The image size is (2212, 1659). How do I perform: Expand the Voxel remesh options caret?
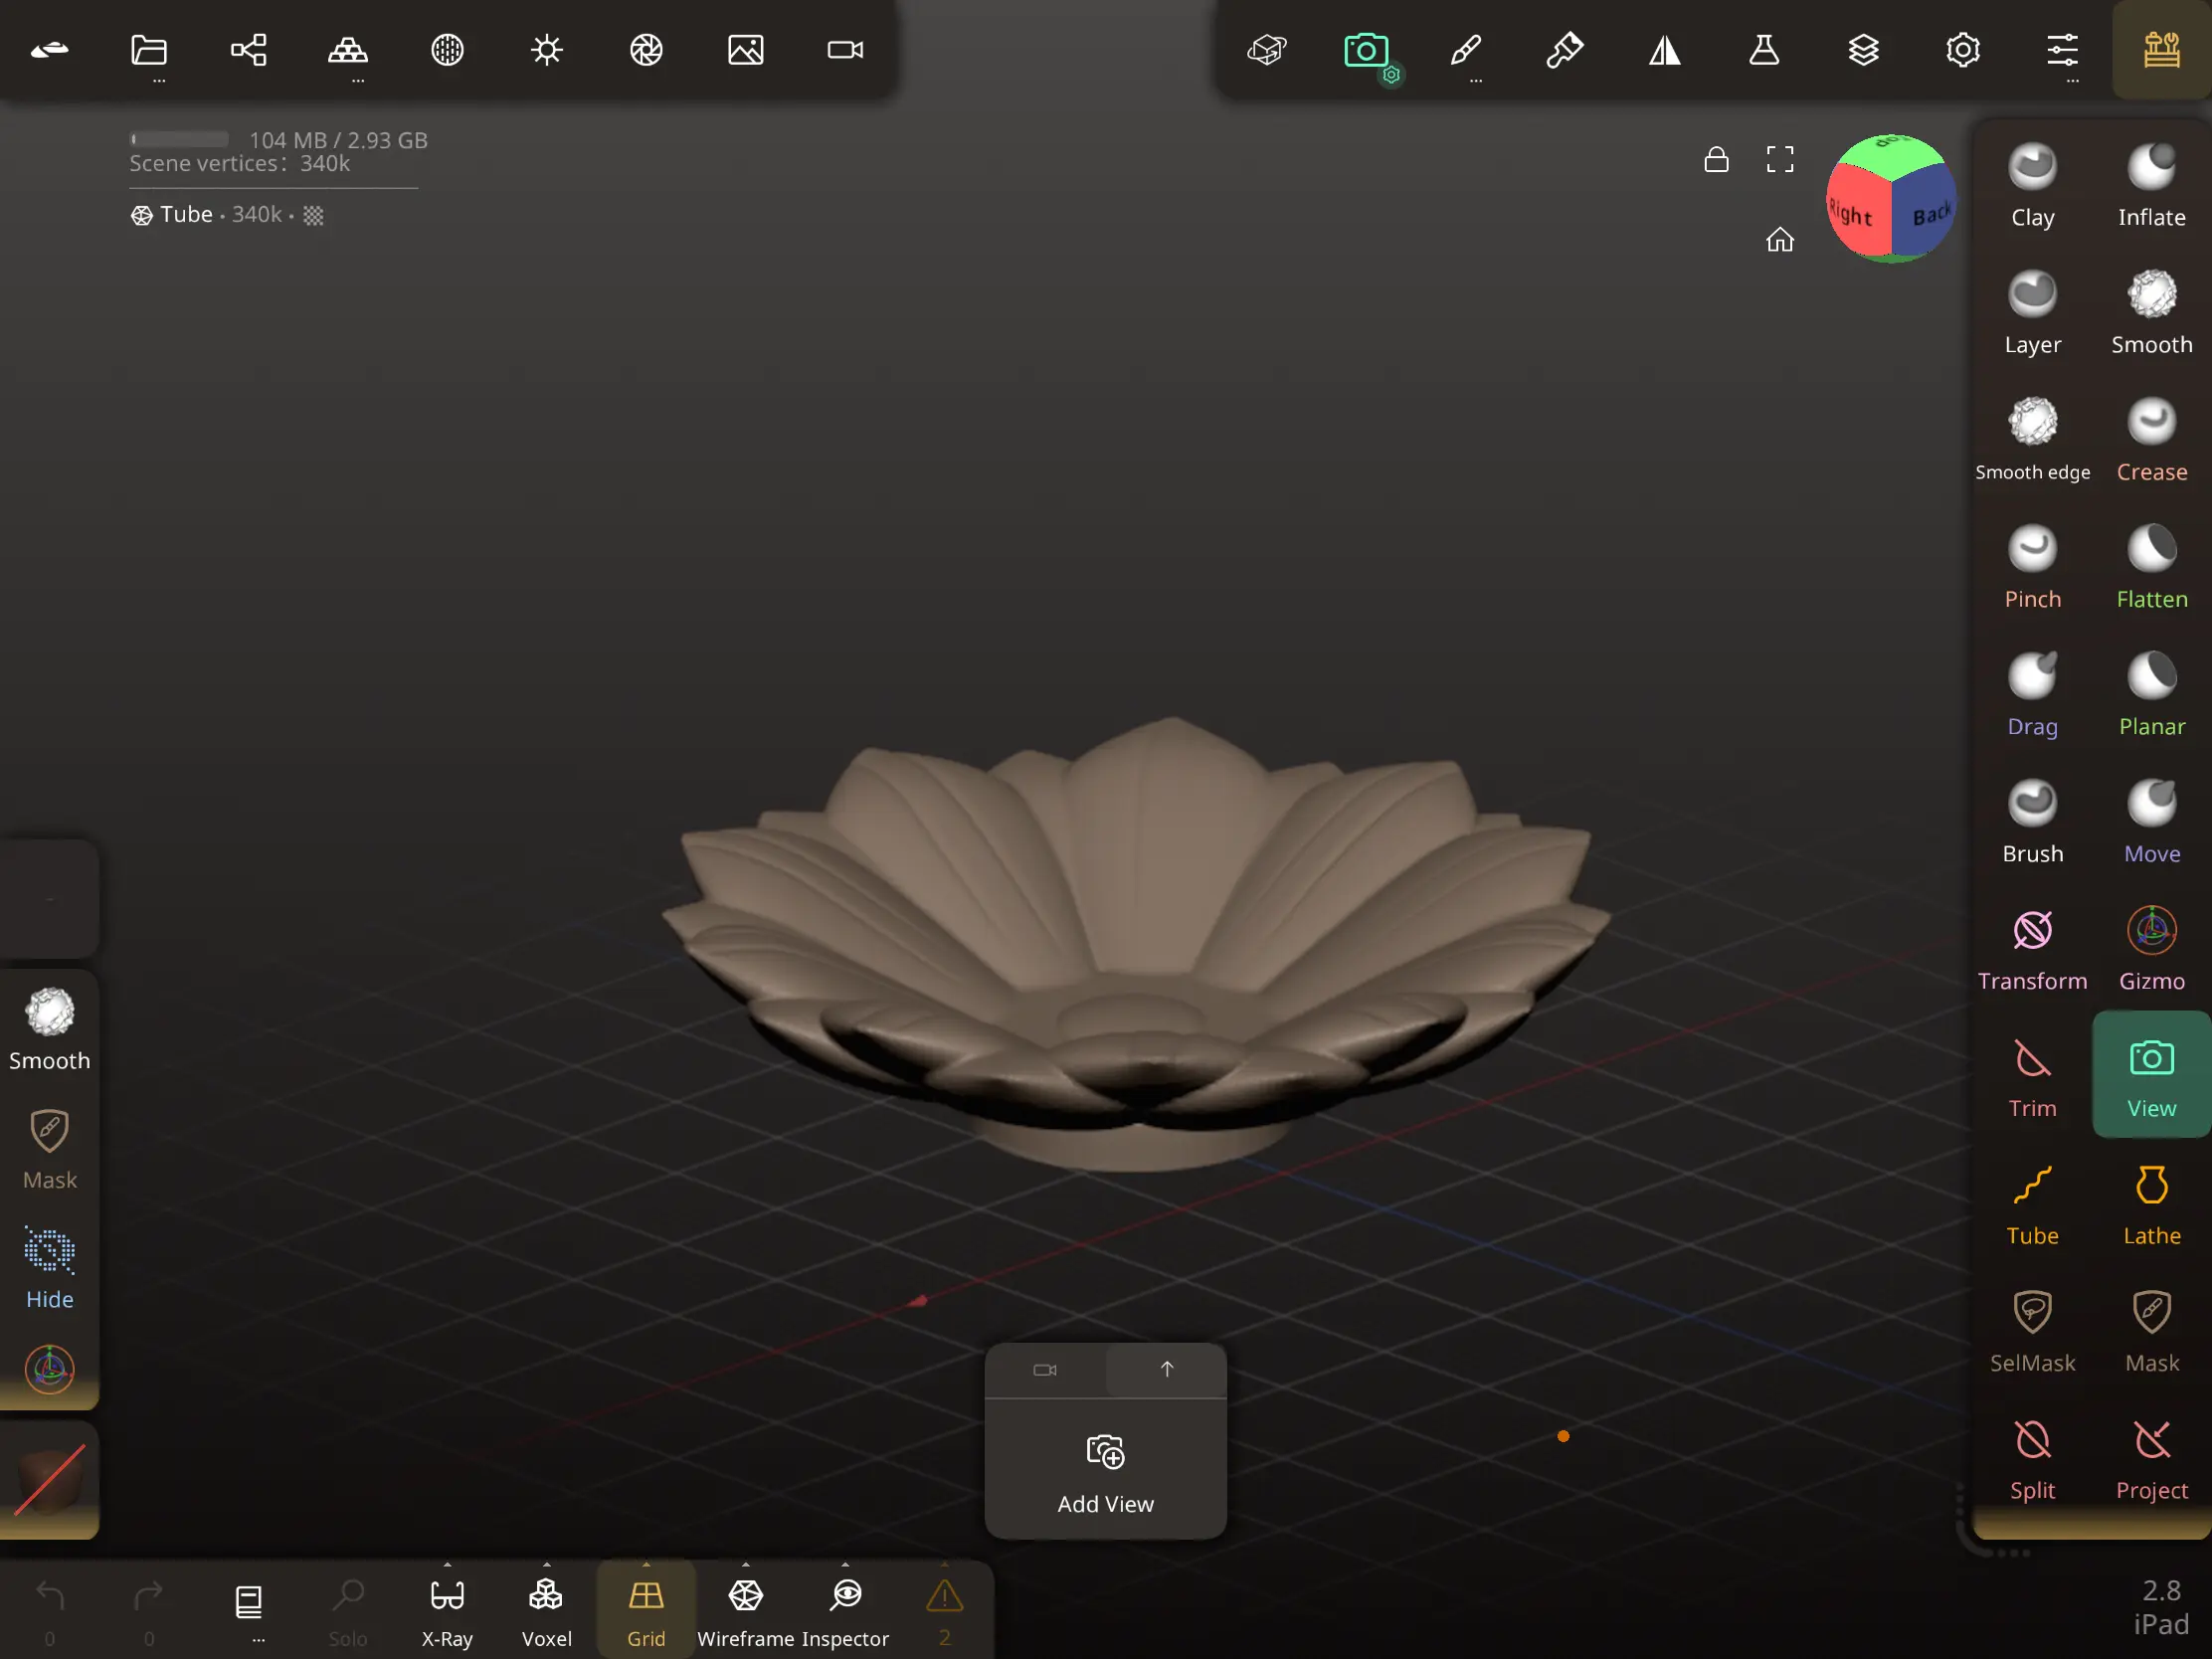pos(546,1565)
